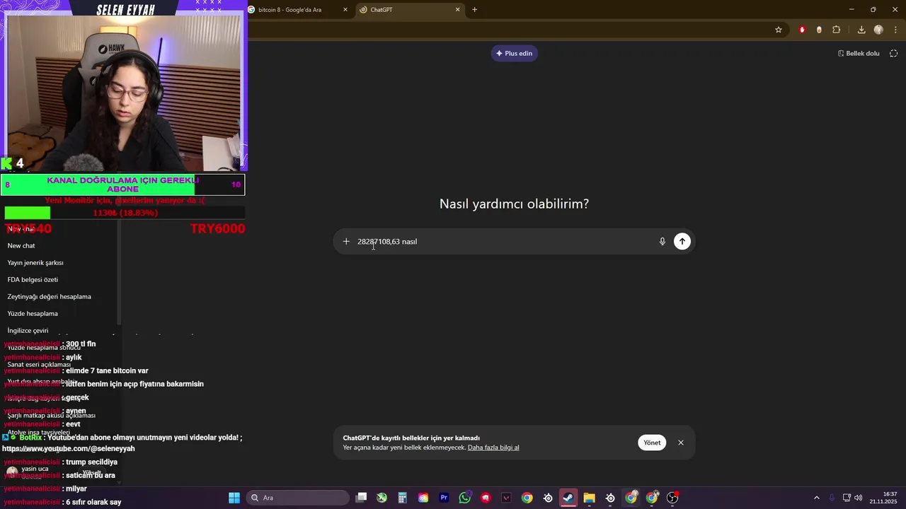Viewport: 906px width, 509px height.
Task: Open the orange pill-shaped extension icon
Action: (819, 30)
